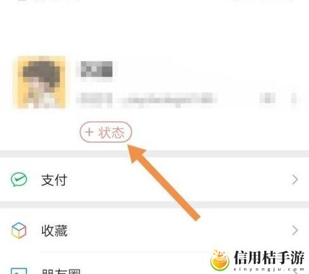Expand the 朋友圈 row chevron
The height and width of the screenshot is (274, 309).
click(x=295, y=271)
